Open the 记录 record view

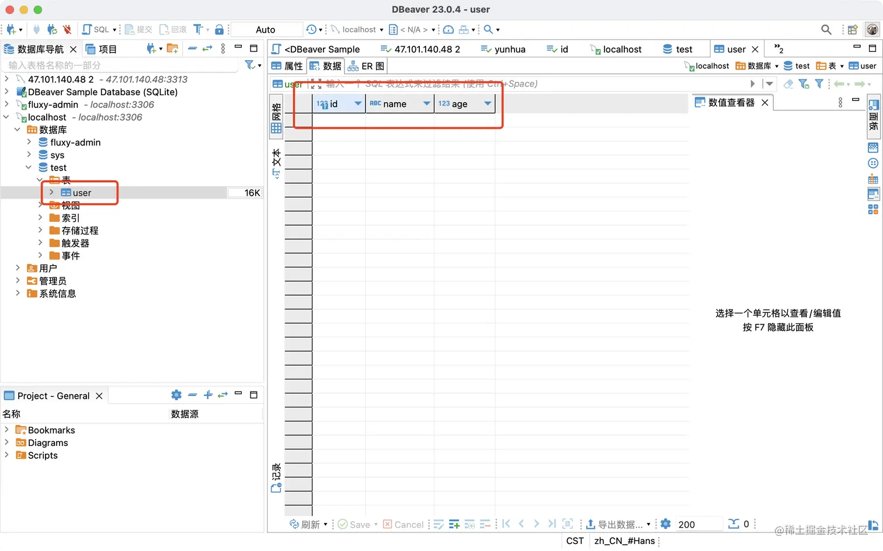click(276, 478)
